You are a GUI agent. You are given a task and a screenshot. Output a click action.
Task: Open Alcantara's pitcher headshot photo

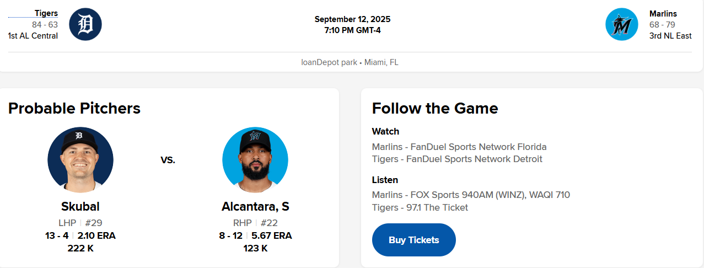click(255, 160)
